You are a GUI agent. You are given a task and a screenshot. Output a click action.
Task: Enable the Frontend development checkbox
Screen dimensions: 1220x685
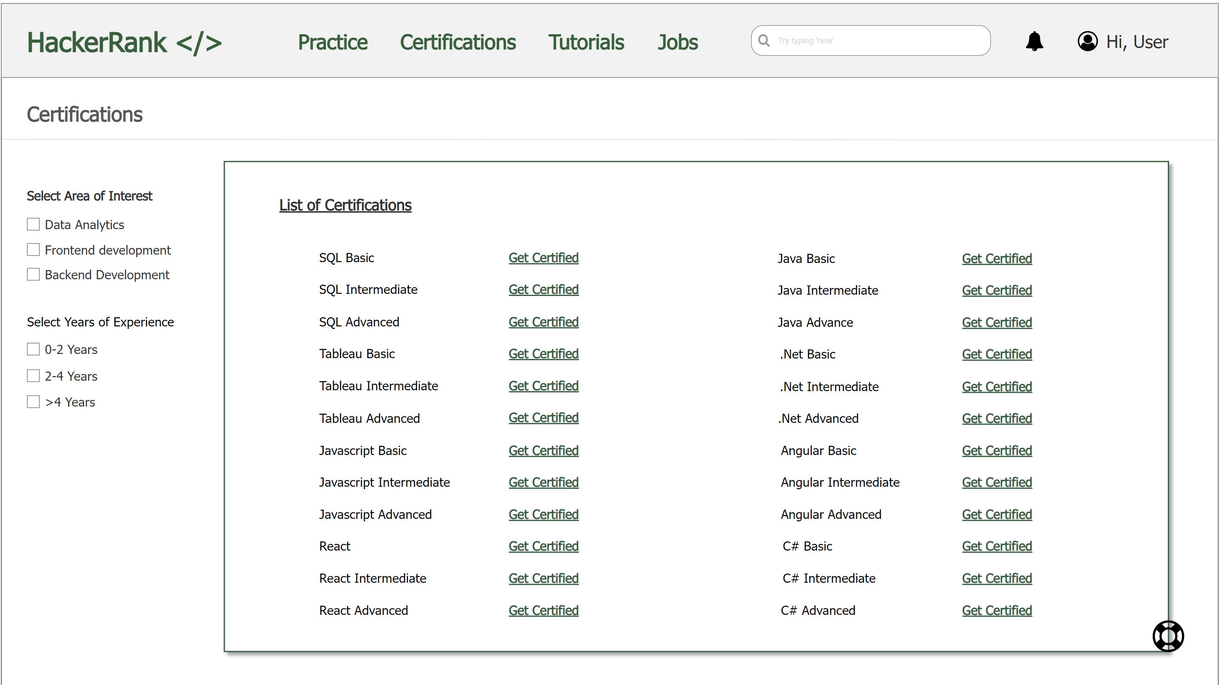click(x=33, y=250)
